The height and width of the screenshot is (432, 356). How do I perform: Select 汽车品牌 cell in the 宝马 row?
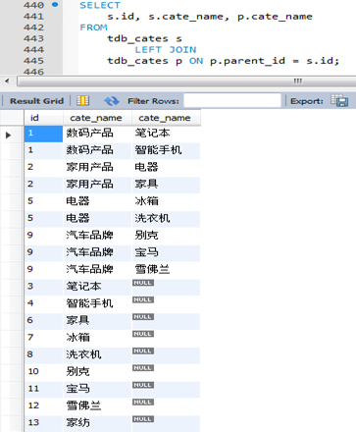97,253
